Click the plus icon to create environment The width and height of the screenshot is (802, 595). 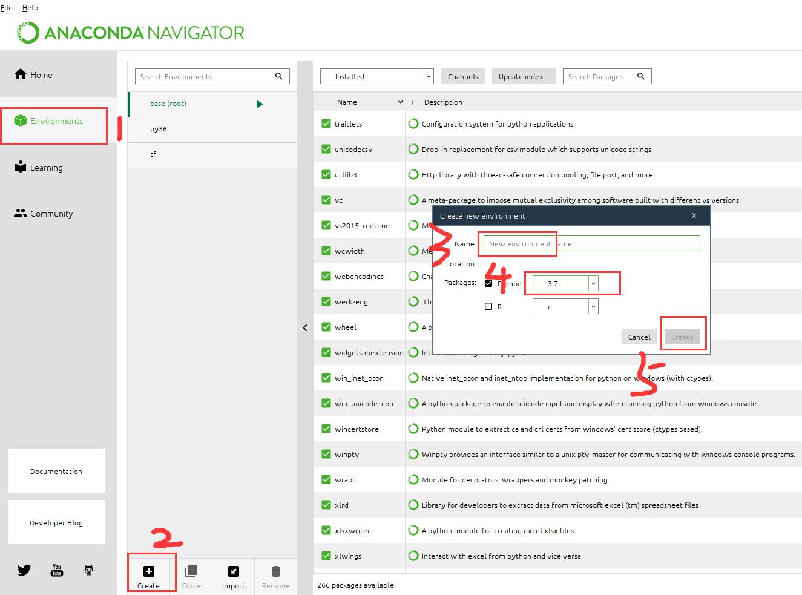tap(149, 571)
